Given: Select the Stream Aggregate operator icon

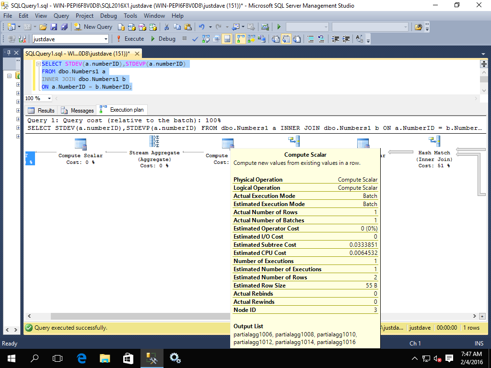Looking at the screenshot, I should coord(154,142).
